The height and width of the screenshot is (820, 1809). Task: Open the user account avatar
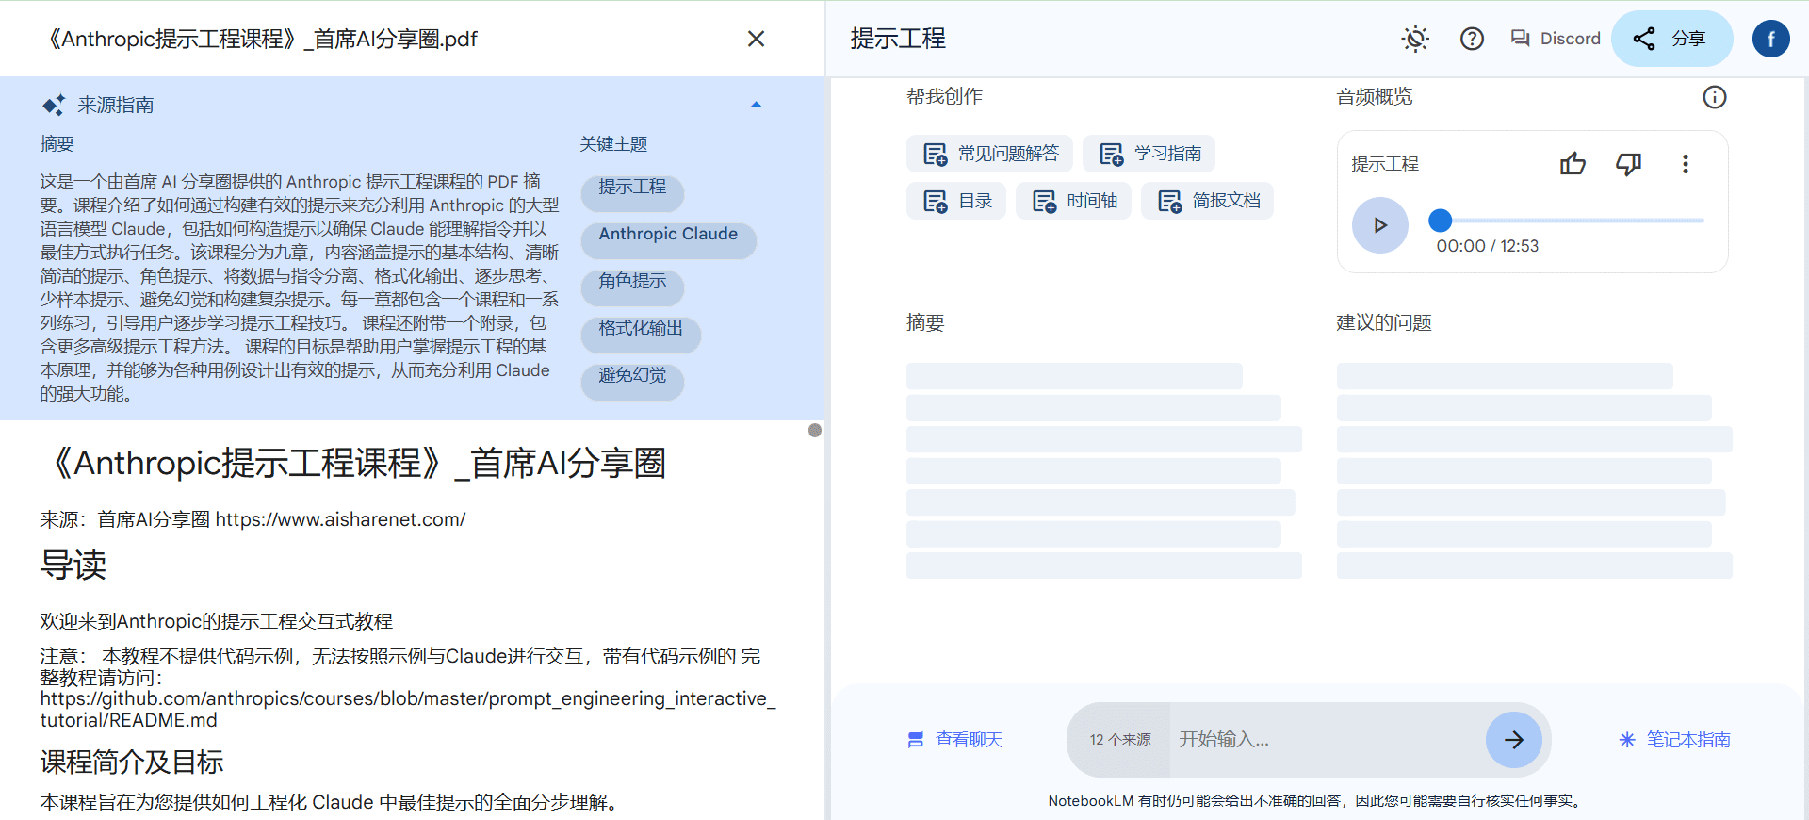click(x=1770, y=39)
